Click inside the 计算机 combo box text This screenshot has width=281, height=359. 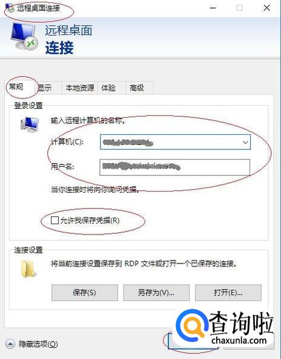coord(170,142)
